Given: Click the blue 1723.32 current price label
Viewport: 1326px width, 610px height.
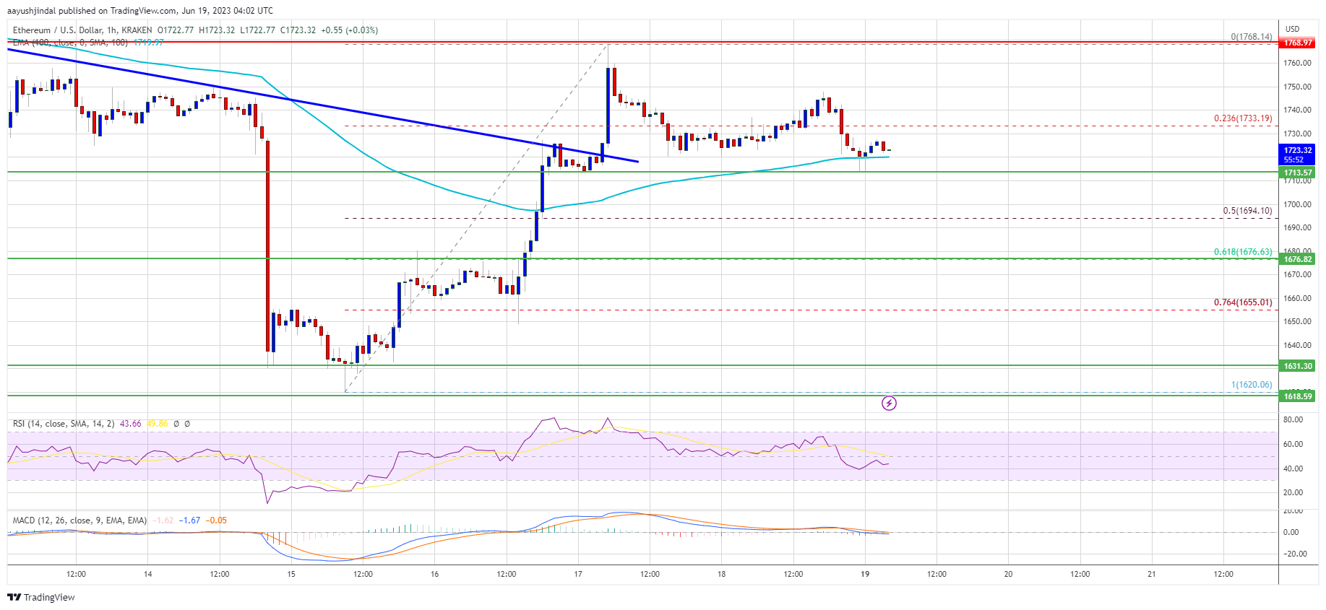Looking at the screenshot, I should 1297,150.
